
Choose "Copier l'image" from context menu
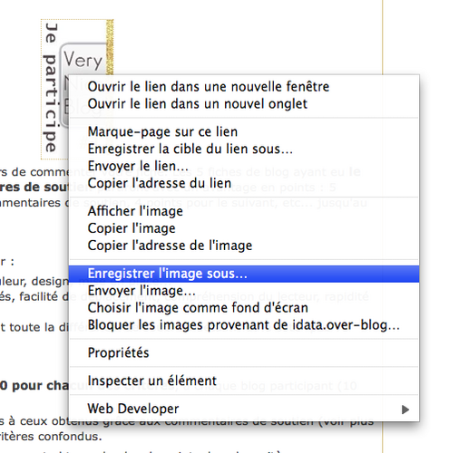244,228
